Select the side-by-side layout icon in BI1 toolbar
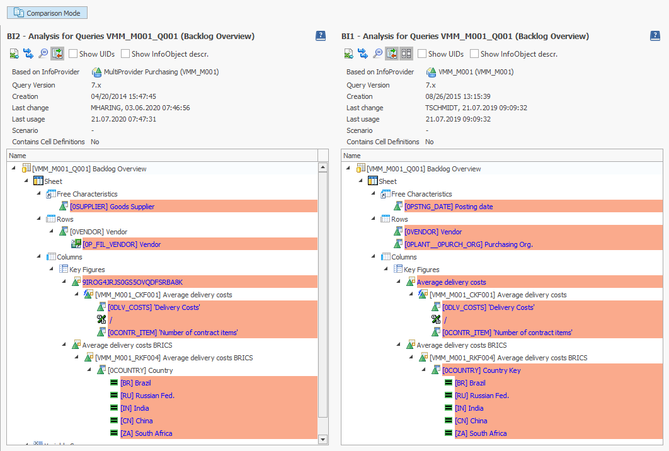 point(406,54)
